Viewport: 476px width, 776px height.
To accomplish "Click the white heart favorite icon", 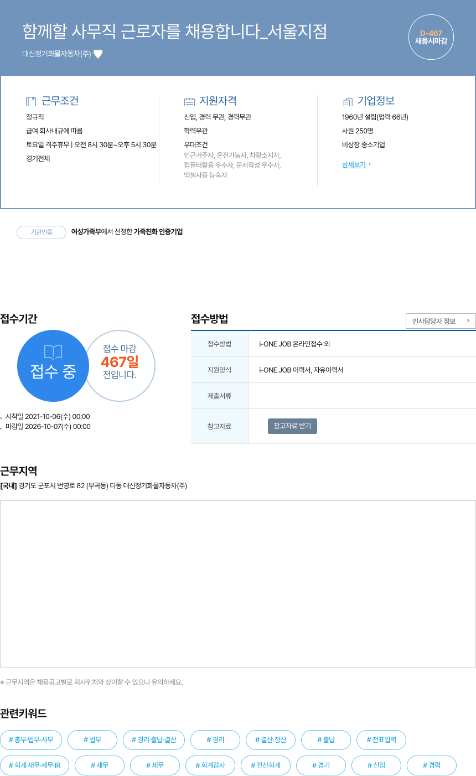I will click(x=98, y=54).
